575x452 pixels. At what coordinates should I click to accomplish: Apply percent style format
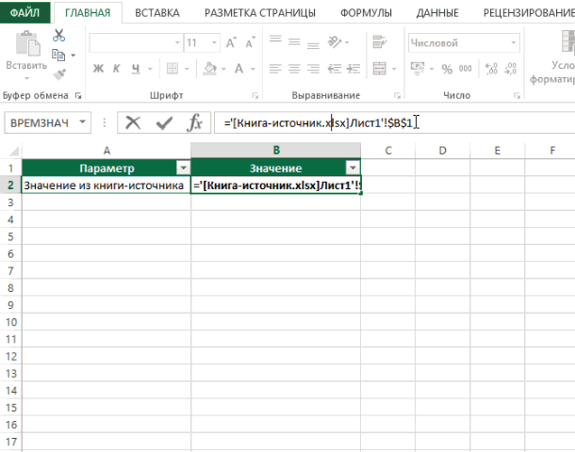[447, 69]
